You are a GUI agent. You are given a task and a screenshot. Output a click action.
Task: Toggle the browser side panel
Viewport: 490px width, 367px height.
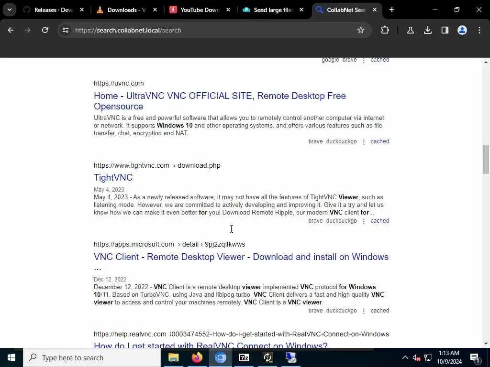[x=445, y=30]
